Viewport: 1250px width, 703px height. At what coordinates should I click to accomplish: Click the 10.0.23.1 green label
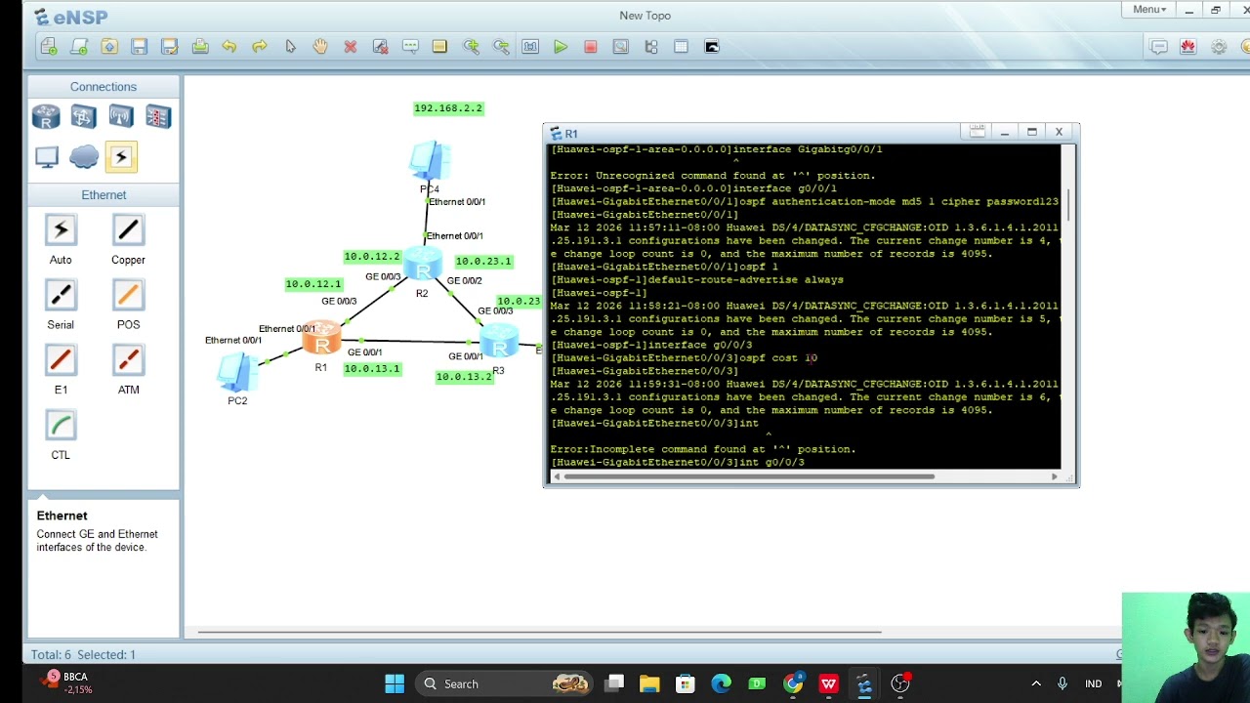tap(483, 262)
